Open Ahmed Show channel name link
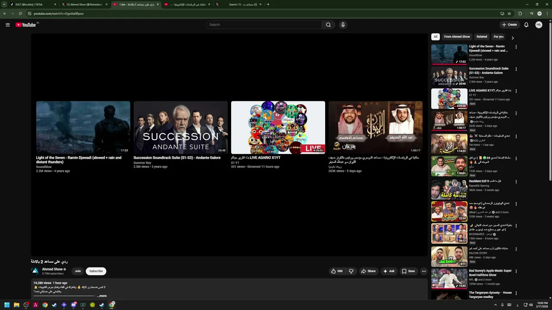The image size is (552, 310). 52,269
